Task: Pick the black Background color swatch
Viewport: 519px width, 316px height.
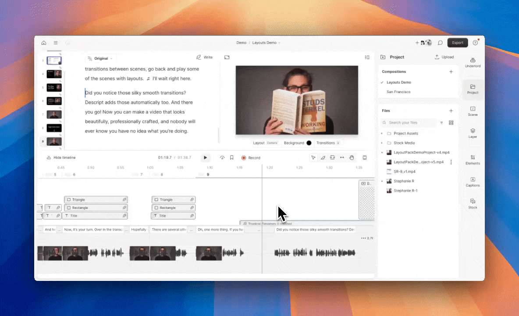Action: [x=309, y=143]
